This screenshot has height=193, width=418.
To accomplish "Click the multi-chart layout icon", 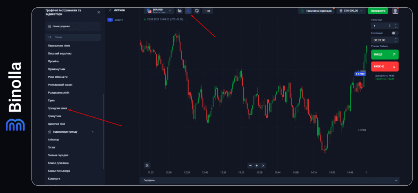I will (197, 11).
